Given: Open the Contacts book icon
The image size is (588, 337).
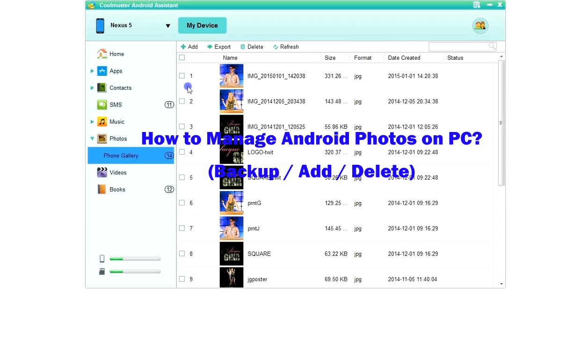Looking at the screenshot, I should [102, 88].
